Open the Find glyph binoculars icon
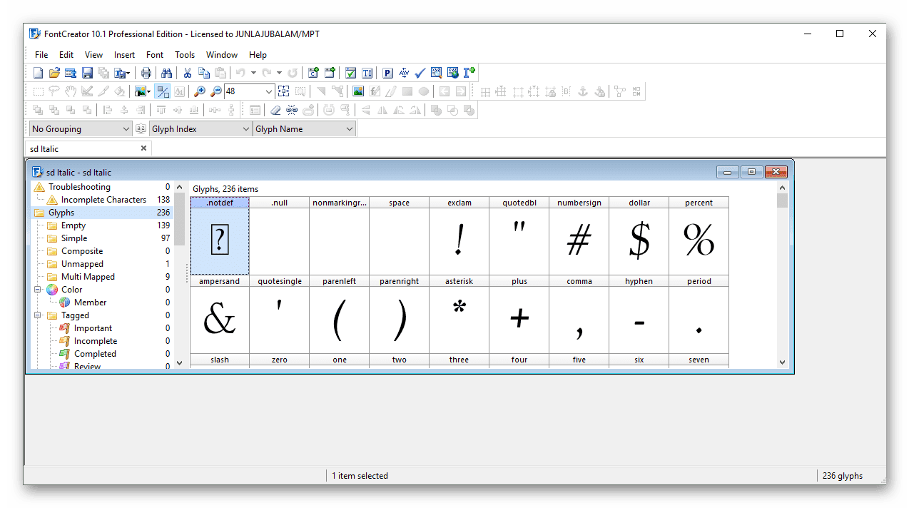909x508 pixels. (167, 72)
